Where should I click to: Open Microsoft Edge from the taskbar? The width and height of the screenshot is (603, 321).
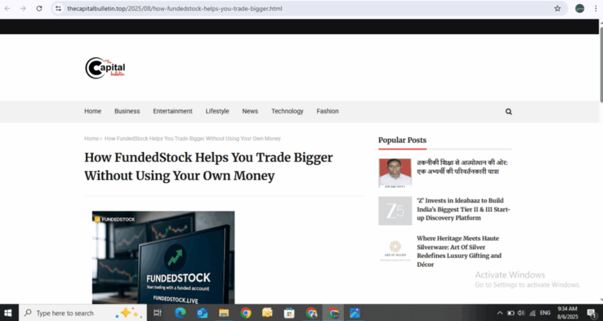(x=180, y=313)
